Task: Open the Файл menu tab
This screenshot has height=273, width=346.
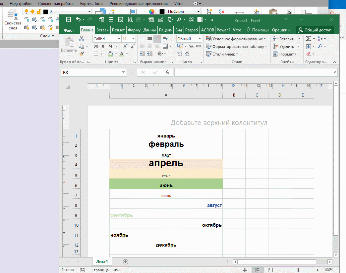Action: pos(69,30)
